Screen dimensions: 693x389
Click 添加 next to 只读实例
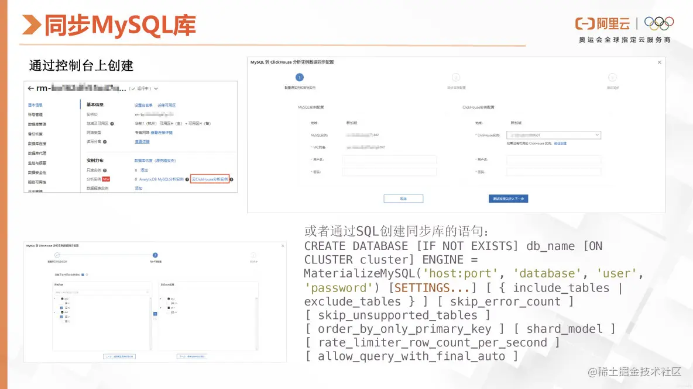(144, 170)
